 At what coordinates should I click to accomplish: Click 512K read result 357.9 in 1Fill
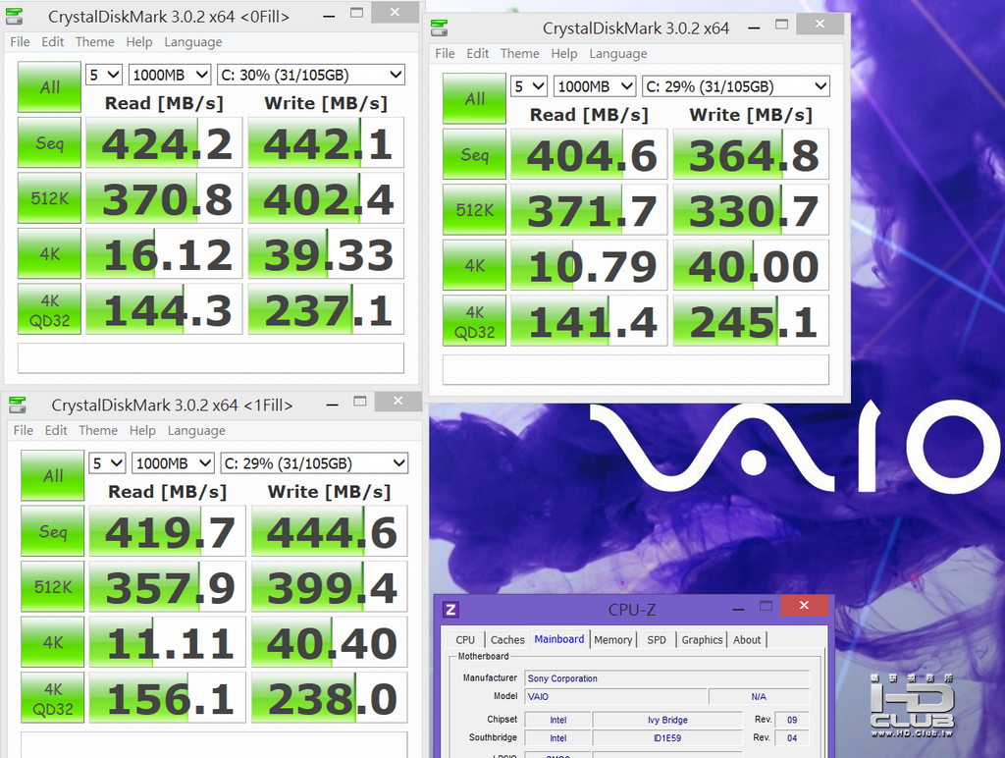(x=167, y=587)
